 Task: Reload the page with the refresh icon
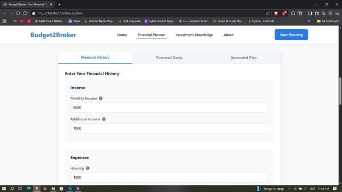tap(18, 13)
